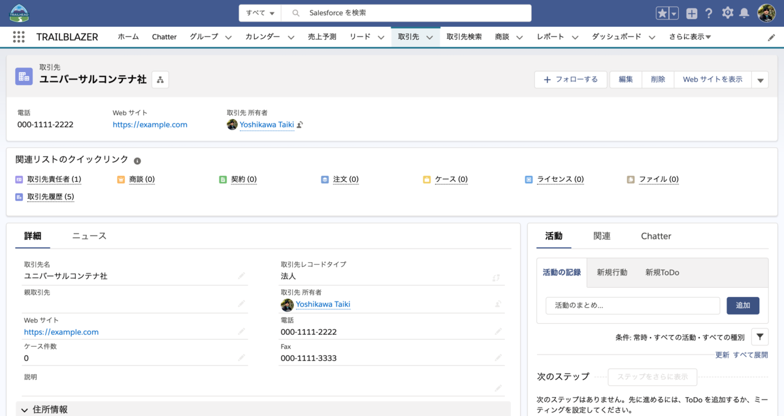Click the 追加 button

tap(743, 305)
